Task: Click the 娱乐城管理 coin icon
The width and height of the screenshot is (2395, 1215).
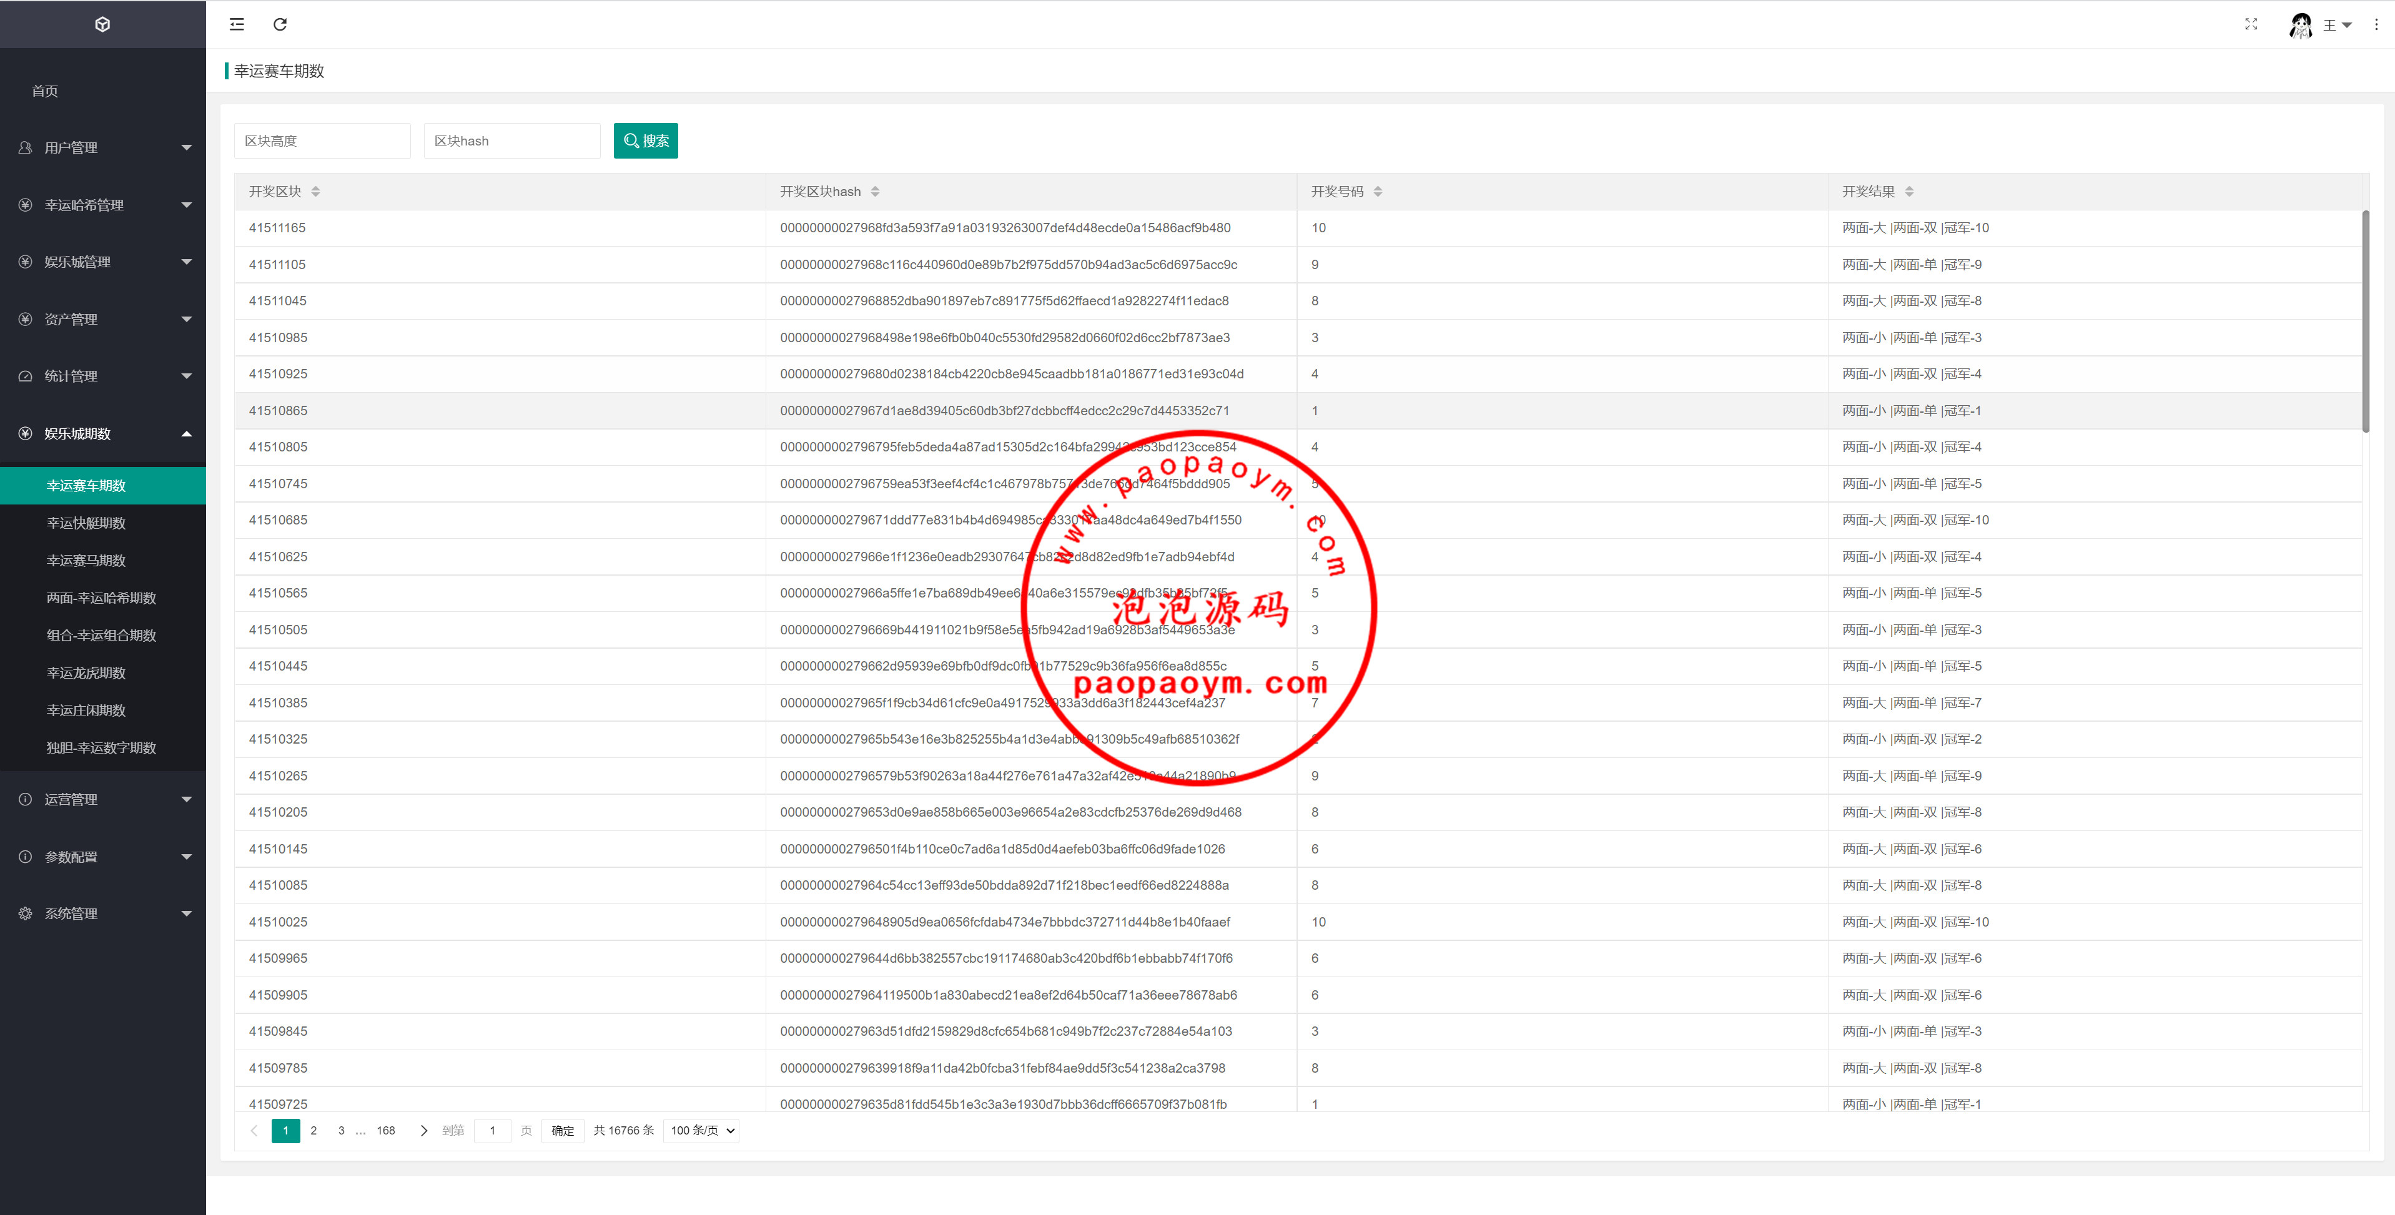Action: pos(25,262)
